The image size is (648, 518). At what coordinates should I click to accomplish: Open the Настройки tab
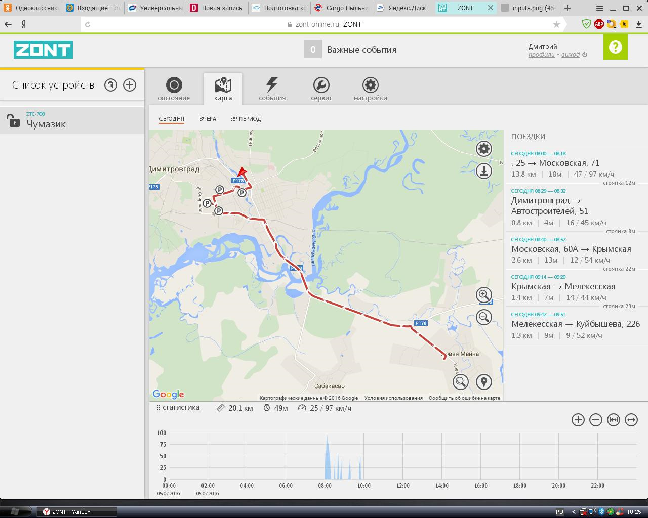(371, 89)
